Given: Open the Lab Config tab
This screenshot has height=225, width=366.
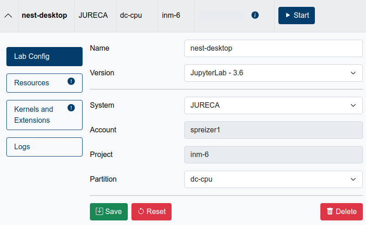Looking at the screenshot, I should [44, 57].
